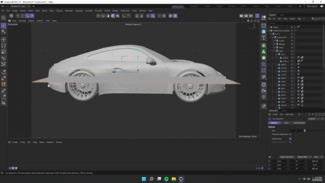Screen dimensions: 325x183
Task: Select the Paint brush tool in left toolbar
Action: (4, 90)
